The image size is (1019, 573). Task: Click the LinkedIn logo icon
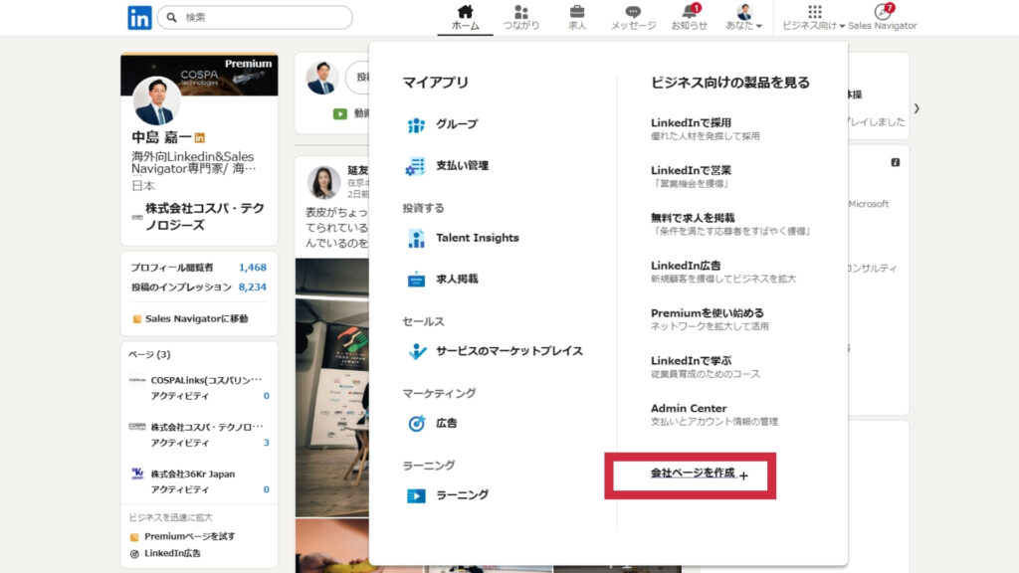(x=139, y=17)
